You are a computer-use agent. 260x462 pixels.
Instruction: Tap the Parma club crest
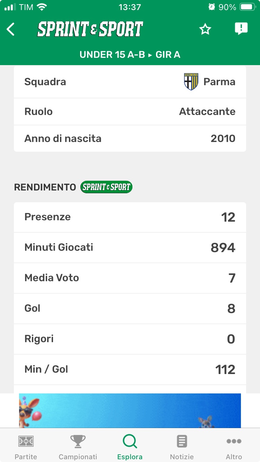click(191, 82)
